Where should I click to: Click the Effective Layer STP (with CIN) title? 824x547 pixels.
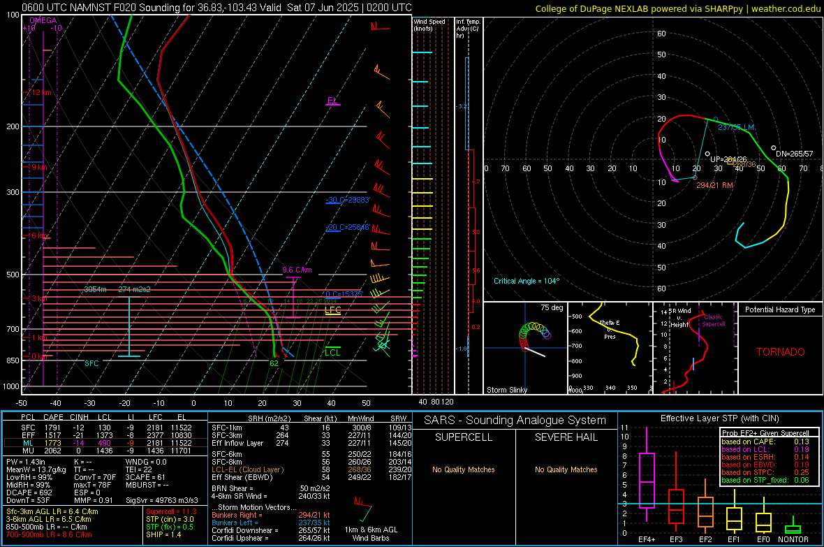[x=719, y=418]
